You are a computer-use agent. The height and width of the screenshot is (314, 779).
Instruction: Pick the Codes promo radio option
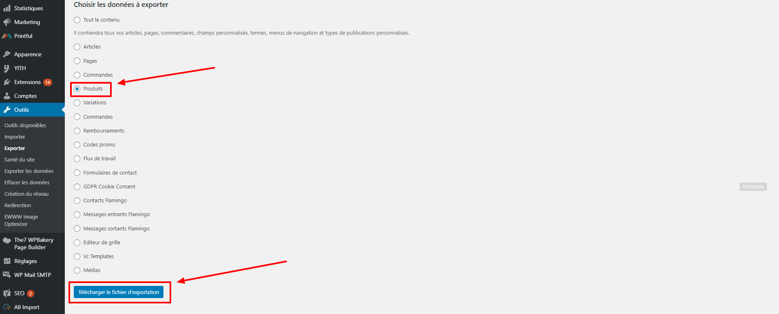pyautogui.click(x=77, y=145)
